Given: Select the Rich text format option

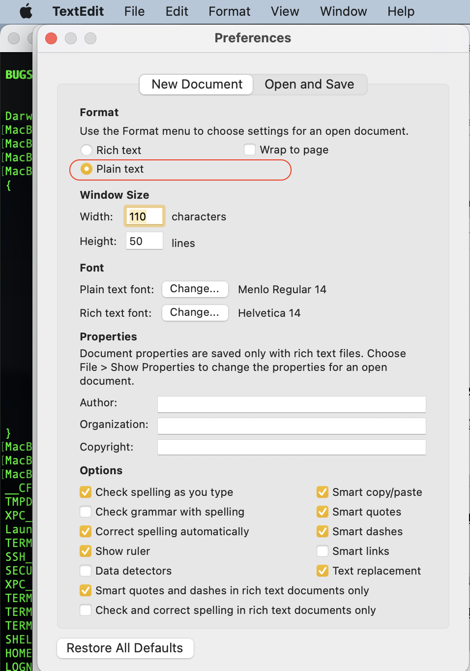Looking at the screenshot, I should click(87, 150).
